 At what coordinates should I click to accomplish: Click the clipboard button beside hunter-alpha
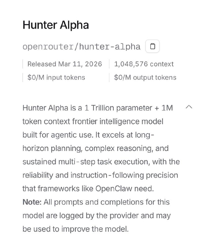click(x=152, y=46)
